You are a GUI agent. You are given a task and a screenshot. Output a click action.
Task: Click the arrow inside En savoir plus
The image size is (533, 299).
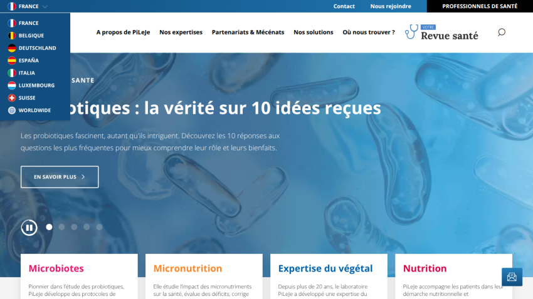point(83,177)
